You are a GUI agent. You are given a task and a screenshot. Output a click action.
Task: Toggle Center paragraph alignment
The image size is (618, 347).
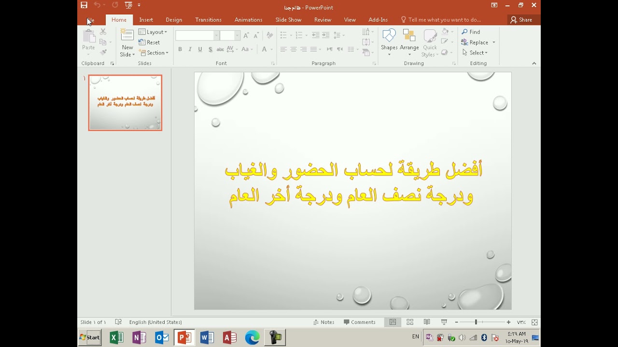click(294, 49)
